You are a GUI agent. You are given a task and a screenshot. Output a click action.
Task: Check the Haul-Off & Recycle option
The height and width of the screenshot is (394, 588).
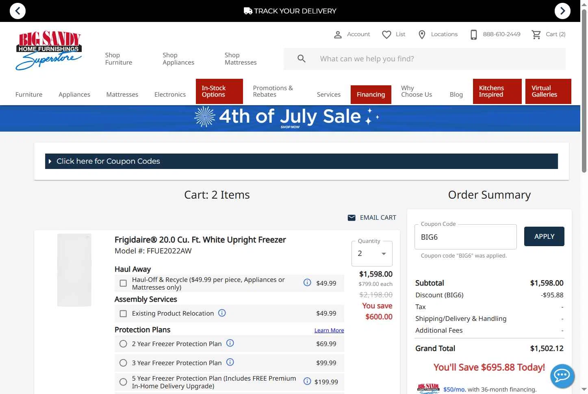123,283
